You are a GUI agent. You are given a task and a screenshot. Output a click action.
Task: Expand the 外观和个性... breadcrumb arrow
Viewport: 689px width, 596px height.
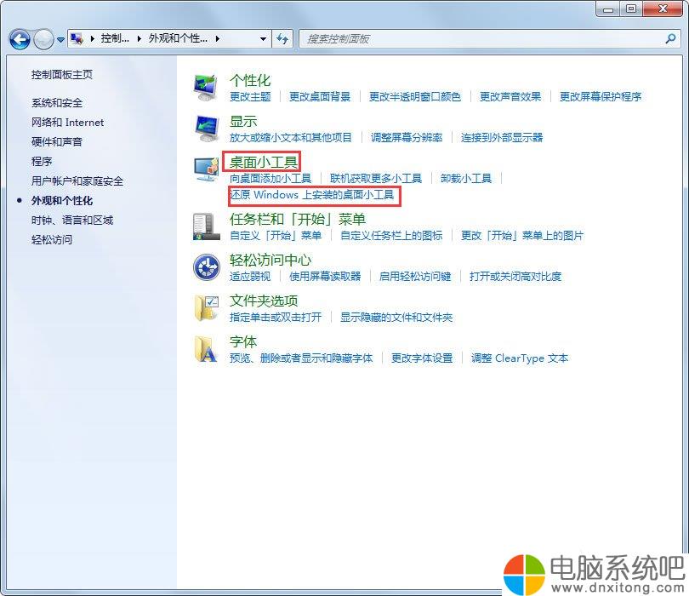[x=217, y=38]
